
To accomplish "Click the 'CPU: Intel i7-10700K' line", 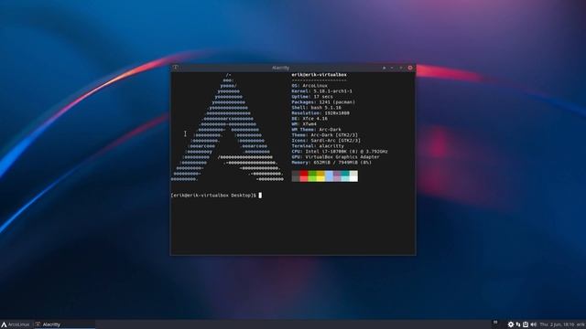I will coord(340,152).
